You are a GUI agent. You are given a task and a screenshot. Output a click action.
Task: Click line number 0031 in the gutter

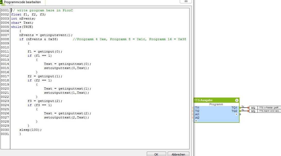coord(5,134)
